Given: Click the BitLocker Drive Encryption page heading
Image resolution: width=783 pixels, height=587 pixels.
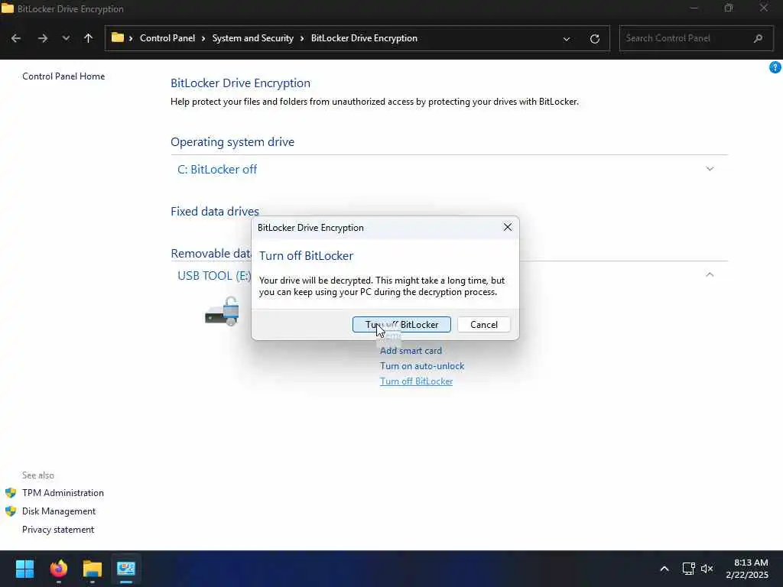Looking at the screenshot, I should (x=240, y=83).
